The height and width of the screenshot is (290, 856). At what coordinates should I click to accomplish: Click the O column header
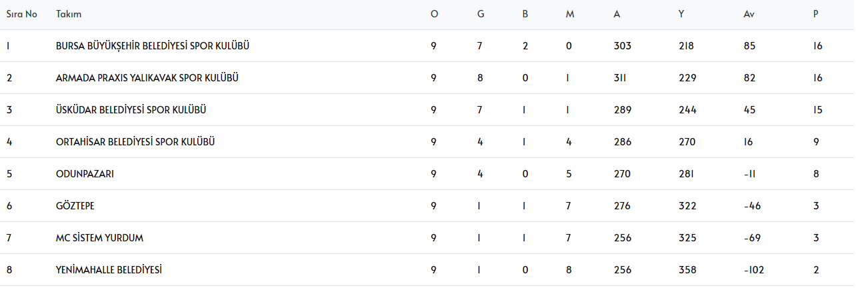pyautogui.click(x=435, y=14)
